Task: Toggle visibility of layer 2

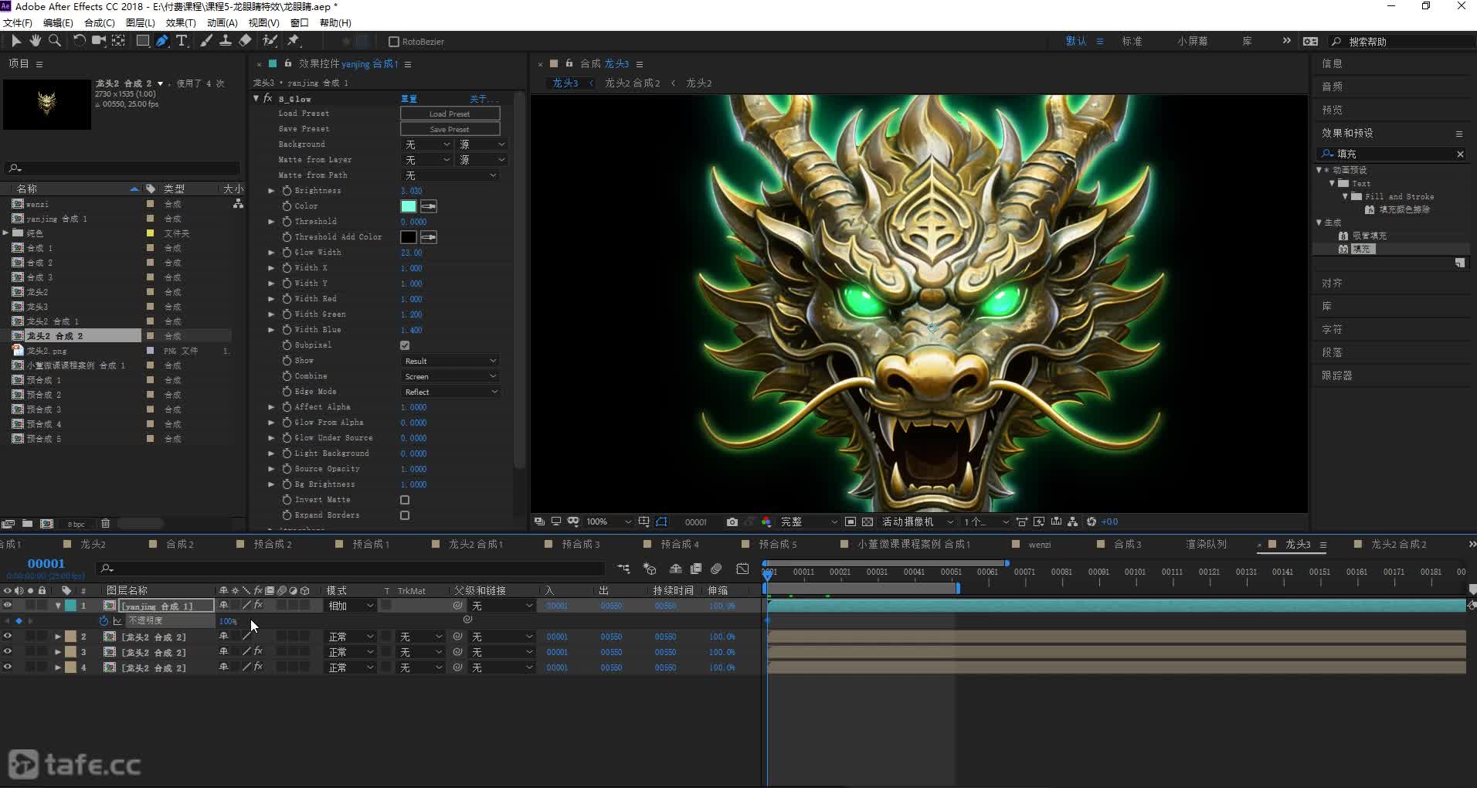Action: (x=7, y=637)
